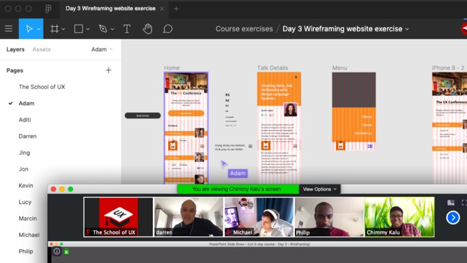
Task: Show next participants with blue arrow
Action: click(453, 217)
